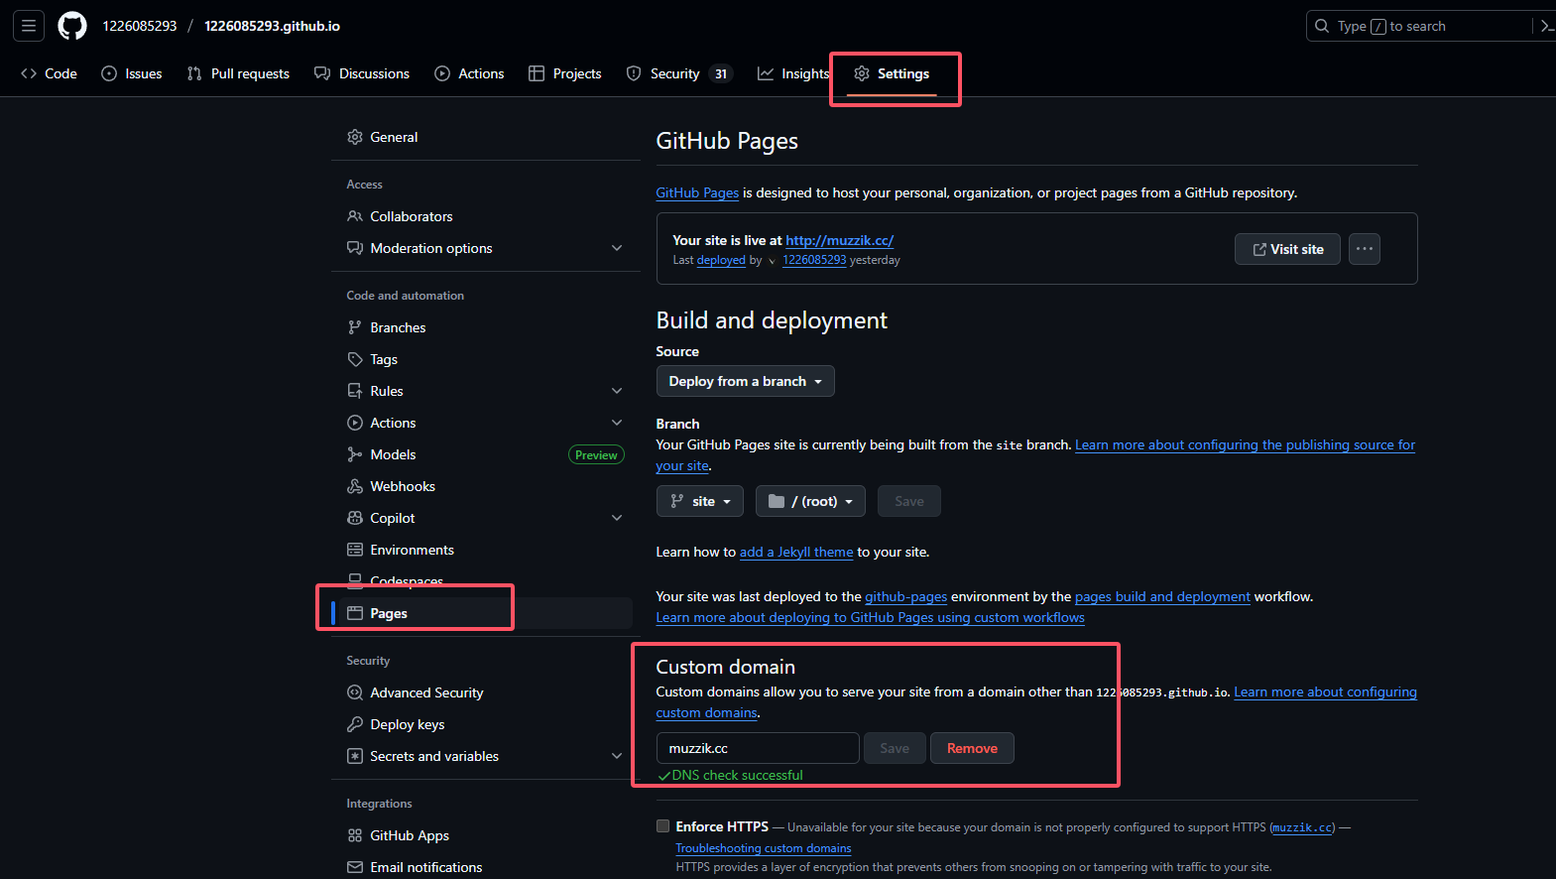Open the GitHub Pages documentation link
Screen dimensions: 1556x879
(x=697, y=192)
